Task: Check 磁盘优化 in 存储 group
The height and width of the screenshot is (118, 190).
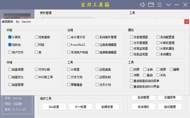Action: [10, 77]
